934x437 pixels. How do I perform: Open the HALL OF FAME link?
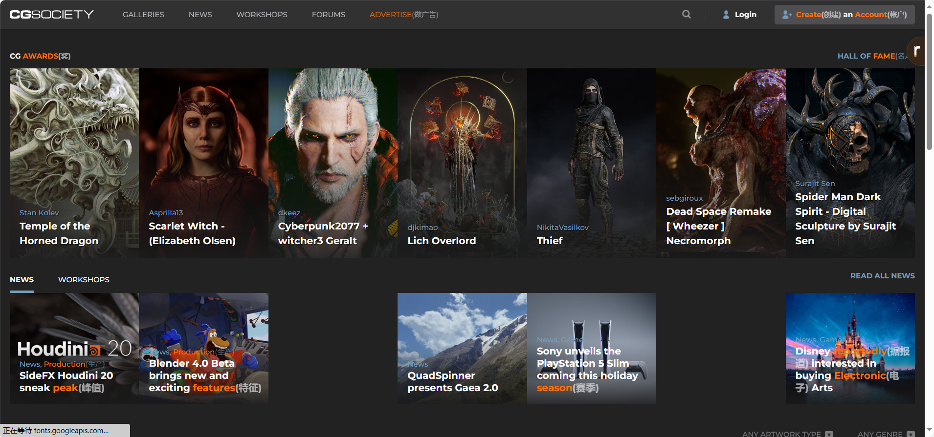872,56
